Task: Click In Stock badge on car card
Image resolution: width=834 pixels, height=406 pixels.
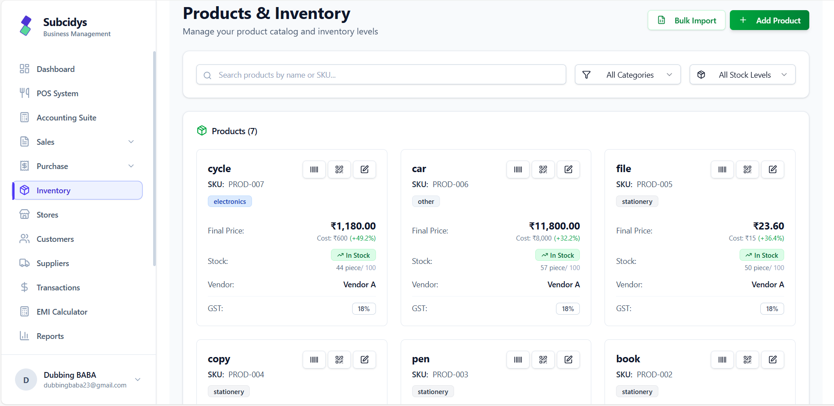Action: 557,255
